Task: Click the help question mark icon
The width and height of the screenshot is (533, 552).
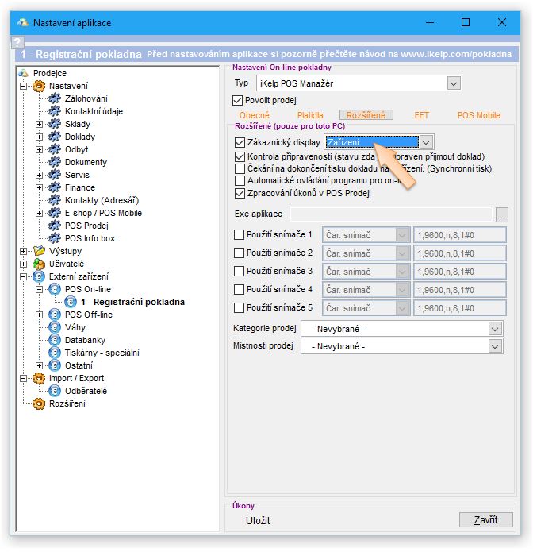Action: 18,43
